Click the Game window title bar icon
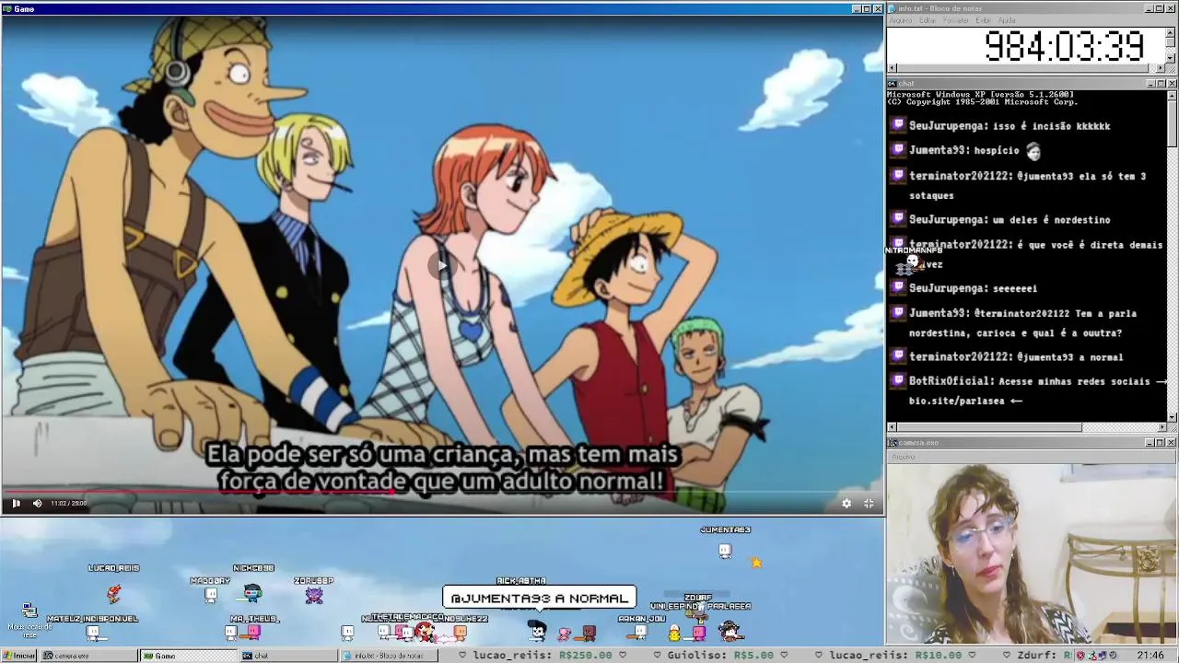This screenshot has height=663, width=1179. (x=6, y=8)
